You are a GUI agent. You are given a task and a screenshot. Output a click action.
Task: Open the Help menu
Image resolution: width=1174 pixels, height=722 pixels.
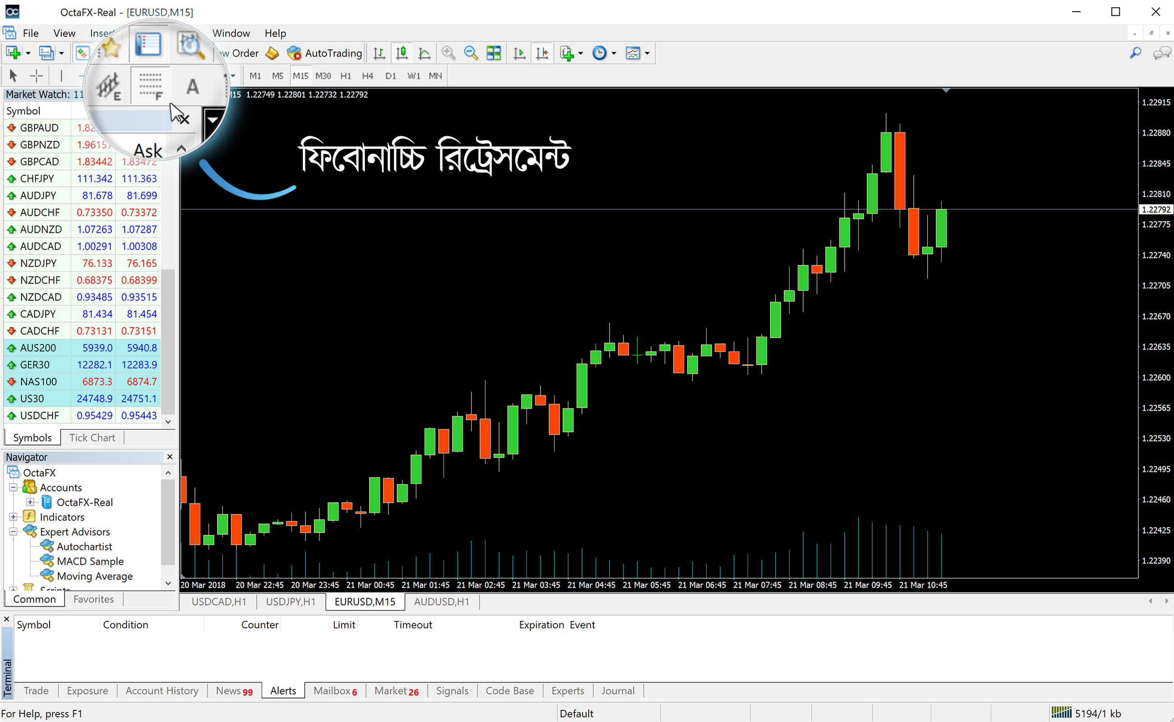coord(276,33)
